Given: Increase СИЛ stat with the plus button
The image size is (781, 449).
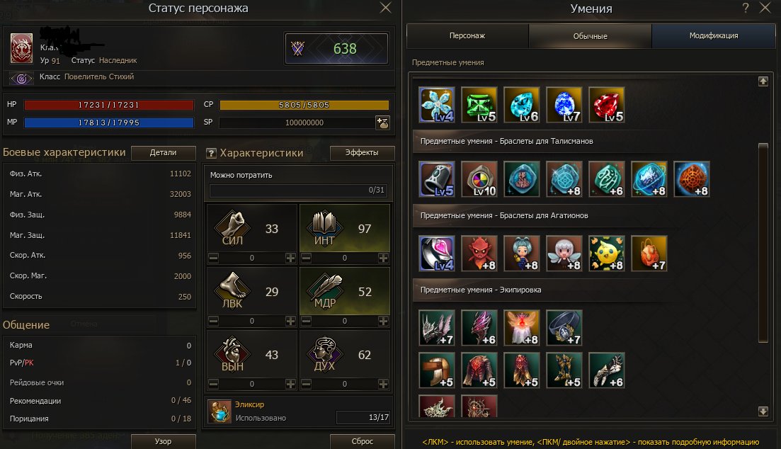Looking at the screenshot, I should tap(290, 258).
